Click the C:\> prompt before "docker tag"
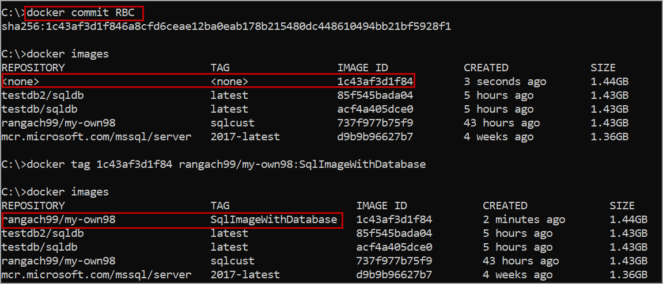 click(13, 164)
